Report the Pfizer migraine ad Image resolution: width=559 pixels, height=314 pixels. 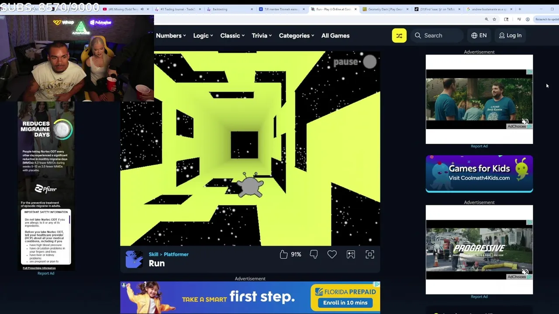(46, 273)
